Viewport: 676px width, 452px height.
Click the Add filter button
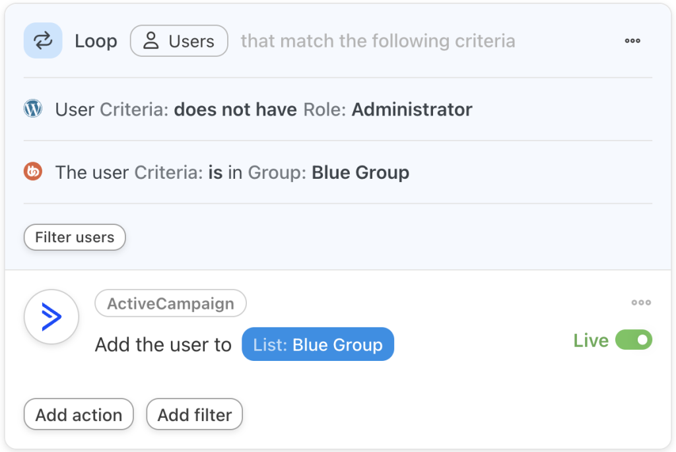(194, 414)
